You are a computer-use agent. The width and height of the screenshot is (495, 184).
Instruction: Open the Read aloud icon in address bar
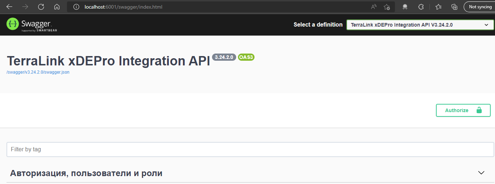pos(374,7)
